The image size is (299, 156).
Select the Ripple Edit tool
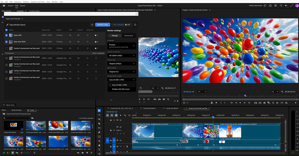(x=99, y=119)
